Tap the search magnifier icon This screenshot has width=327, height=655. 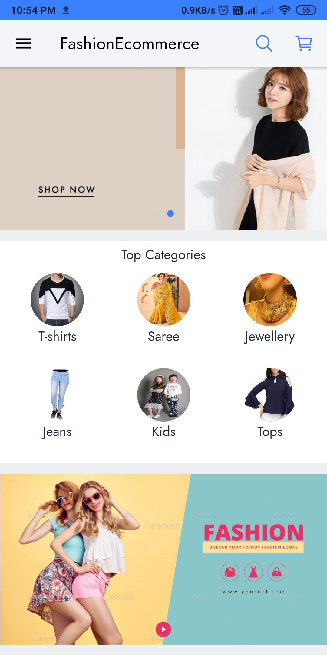(264, 44)
